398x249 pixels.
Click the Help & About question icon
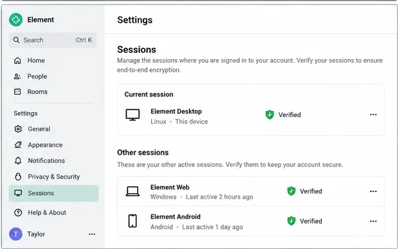18,213
